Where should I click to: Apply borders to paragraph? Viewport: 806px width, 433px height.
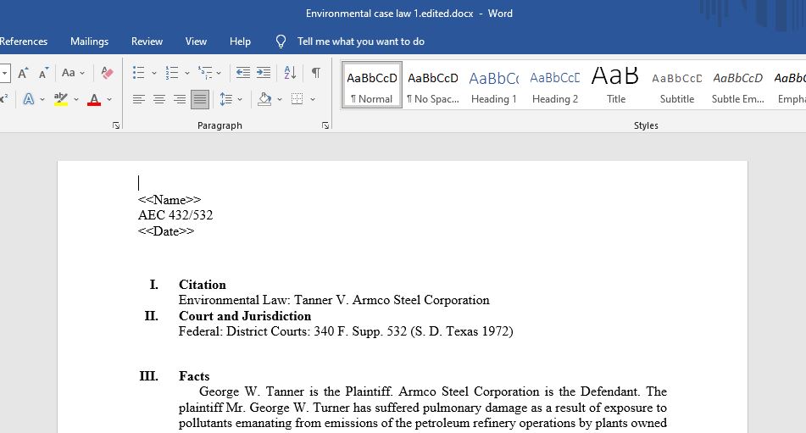[x=297, y=99]
